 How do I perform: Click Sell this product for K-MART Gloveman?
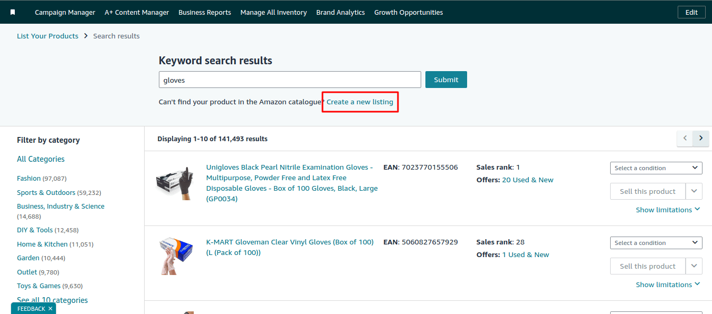(x=648, y=266)
